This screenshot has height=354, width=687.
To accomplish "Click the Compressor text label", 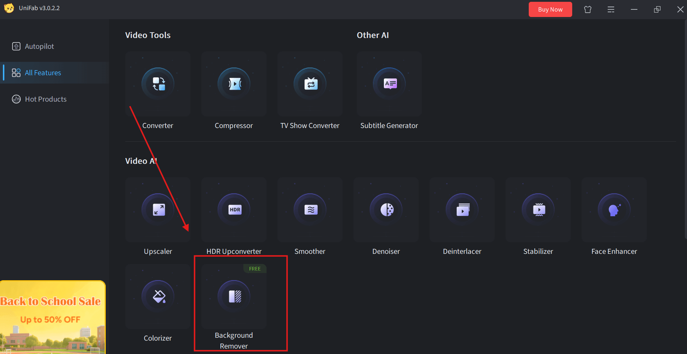I will click(234, 125).
